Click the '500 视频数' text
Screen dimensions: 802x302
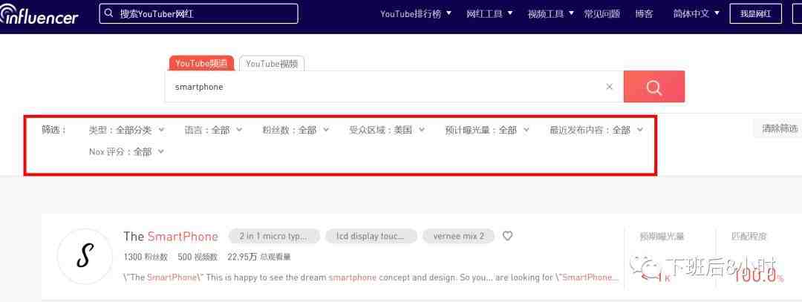point(198,257)
